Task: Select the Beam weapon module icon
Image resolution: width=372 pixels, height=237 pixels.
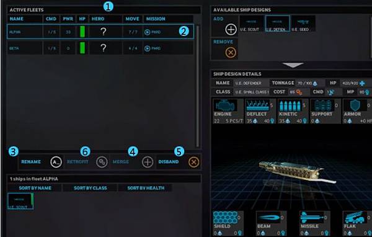Action: [x=268, y=218]
